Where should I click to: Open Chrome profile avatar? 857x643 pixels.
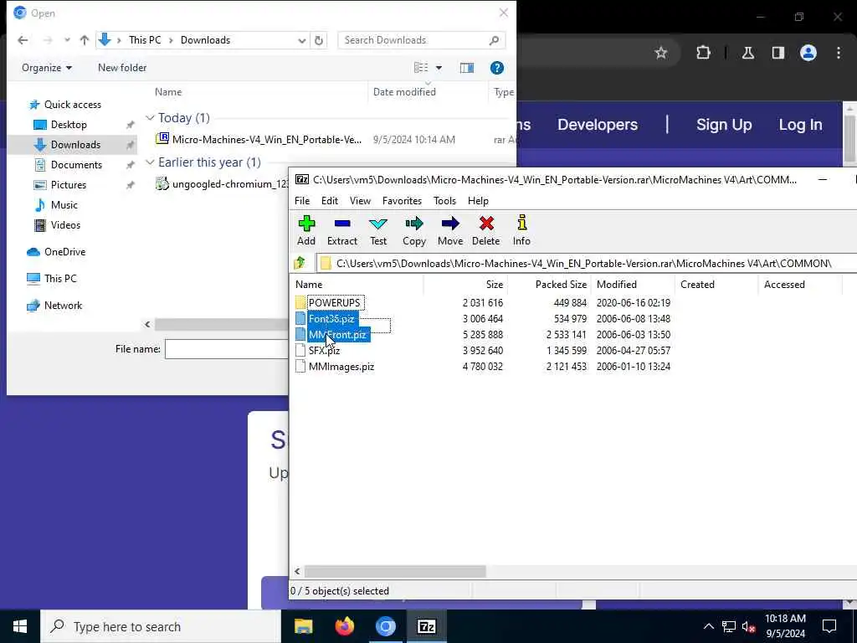(808, 53)
